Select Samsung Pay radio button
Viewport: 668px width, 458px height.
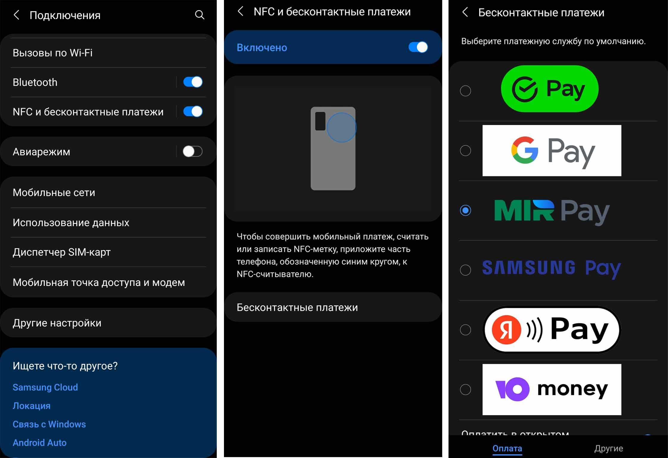[465, 270]
